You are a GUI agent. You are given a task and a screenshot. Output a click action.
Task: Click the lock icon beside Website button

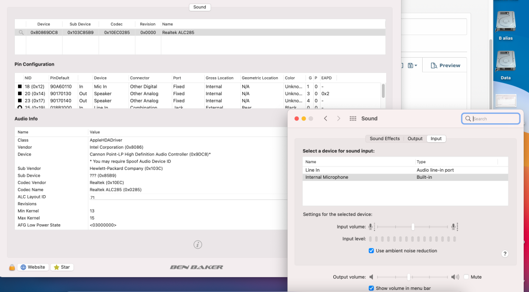coord(12,267)
